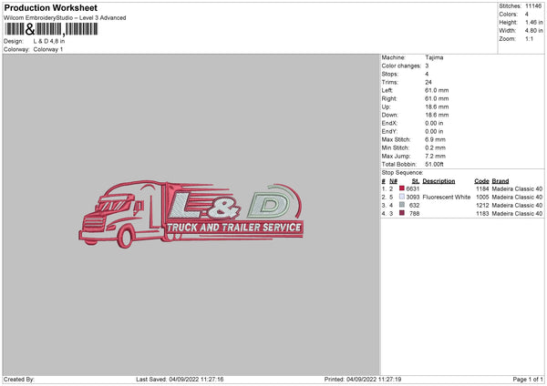Click the 'Code' column header
This screenshot has height=386, width=547.
click(x=481, y=181)
